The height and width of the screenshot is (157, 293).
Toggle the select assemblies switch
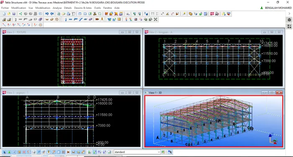point(100,152)
